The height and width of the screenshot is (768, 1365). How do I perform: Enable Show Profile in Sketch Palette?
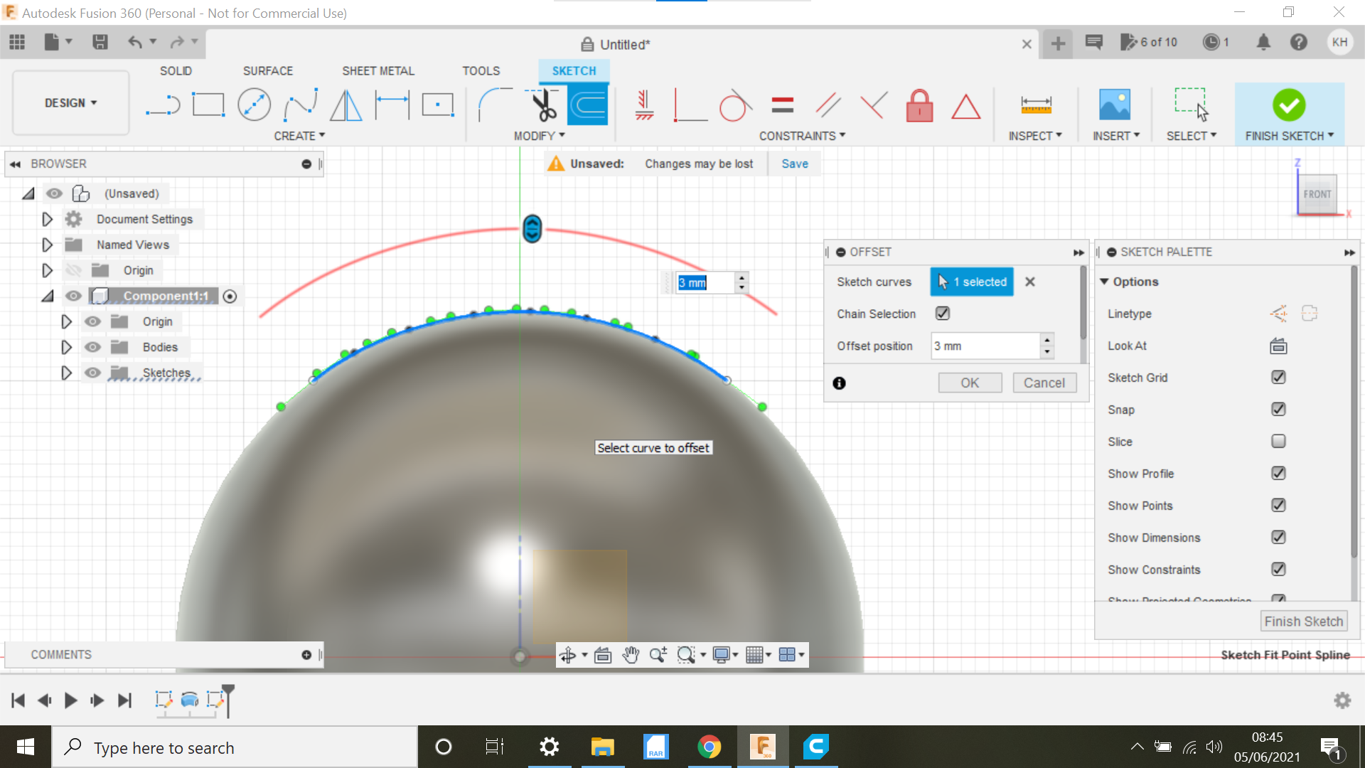pyautogui.click(x=1277, y=474)
